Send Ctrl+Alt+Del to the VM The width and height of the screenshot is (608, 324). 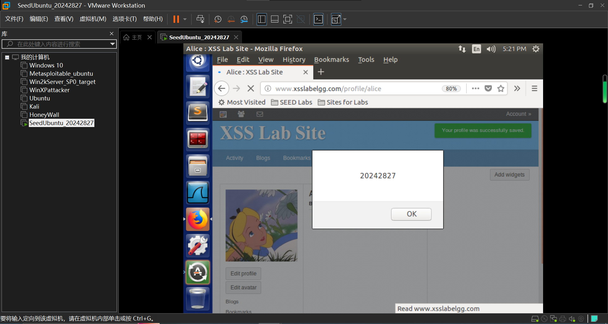pyautogui.click(x=200, y=19)
